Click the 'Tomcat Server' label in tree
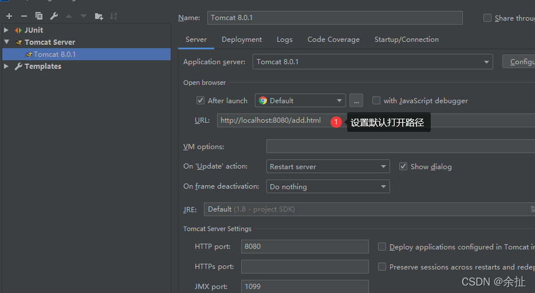The height and width of the screenshot is (293, 535). click(x=50, y=42)
